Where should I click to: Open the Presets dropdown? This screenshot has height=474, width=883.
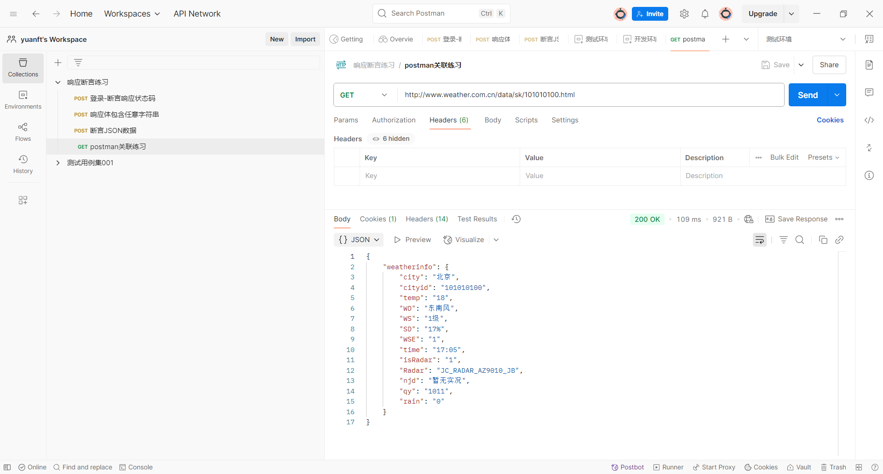pos(824,157)
